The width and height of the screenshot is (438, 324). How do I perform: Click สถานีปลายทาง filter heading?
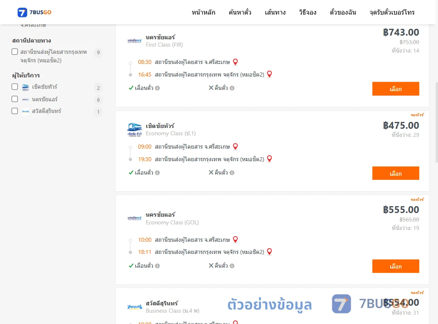tap(32, 41)
